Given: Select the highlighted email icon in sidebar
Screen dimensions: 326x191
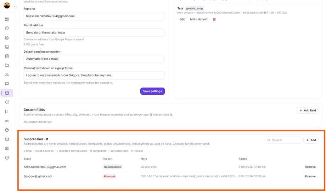Looking at the screenshot, I should [x=7, y=93].
